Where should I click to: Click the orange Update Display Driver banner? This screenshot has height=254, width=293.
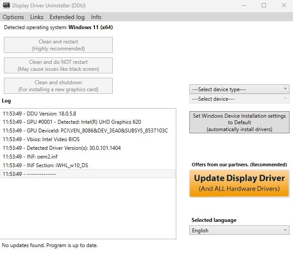pos(239,183)
